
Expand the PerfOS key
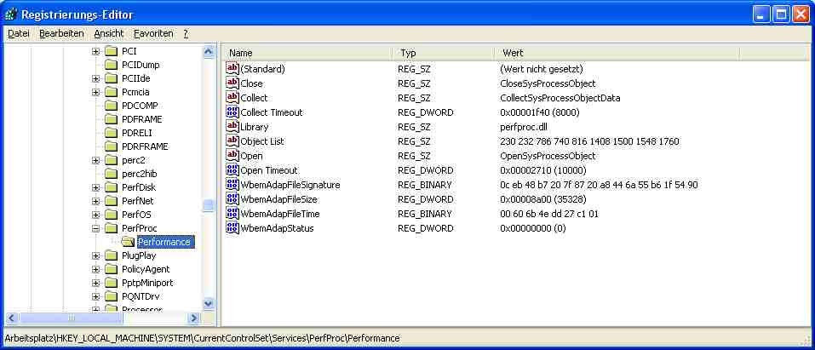coord(95,215)
